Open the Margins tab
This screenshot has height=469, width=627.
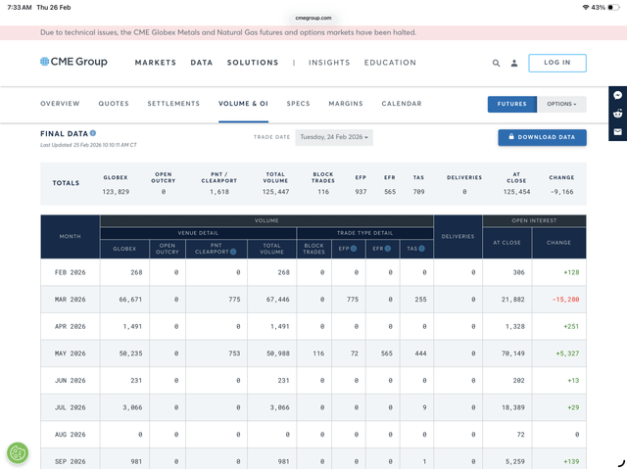click(345, 104)
